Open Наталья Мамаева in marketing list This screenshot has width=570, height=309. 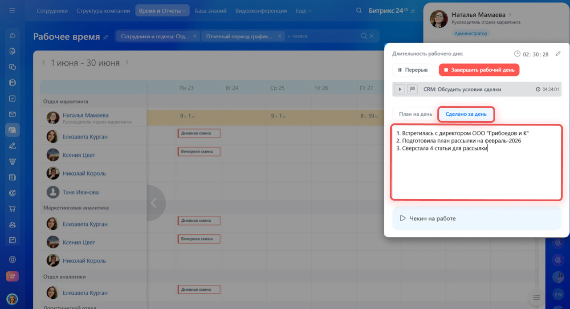(x=85, y=115)
